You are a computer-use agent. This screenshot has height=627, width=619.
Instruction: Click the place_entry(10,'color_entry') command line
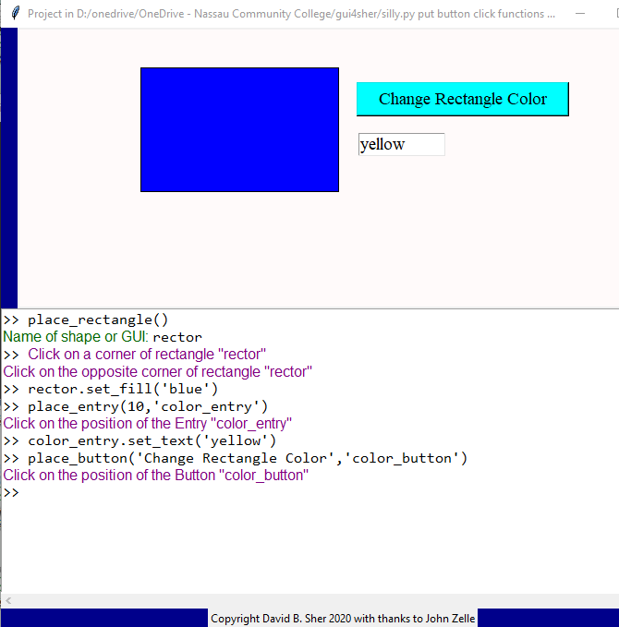[x=148, y=406]
